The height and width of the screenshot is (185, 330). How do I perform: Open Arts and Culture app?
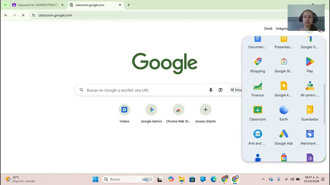tap(258, 137)
